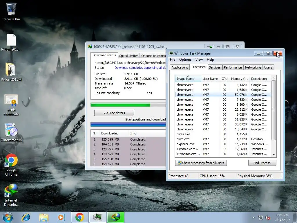The image size is (297, 223).
Task: Launch Internet Explorer from the taskbar
Action: point(26,217)
